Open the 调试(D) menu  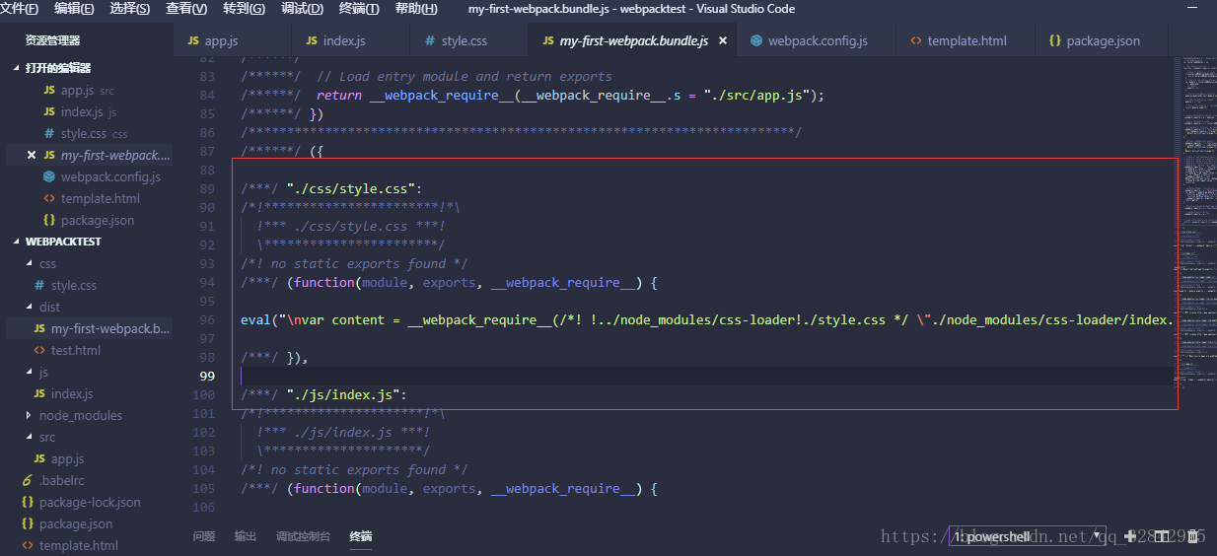pyautogui.click(x=302, y=9)
